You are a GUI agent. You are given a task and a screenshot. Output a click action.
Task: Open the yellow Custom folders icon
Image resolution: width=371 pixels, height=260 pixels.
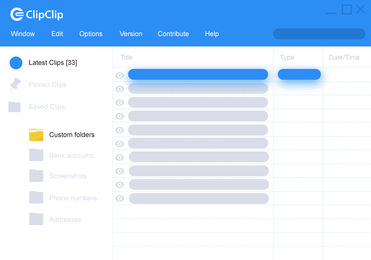36,135
